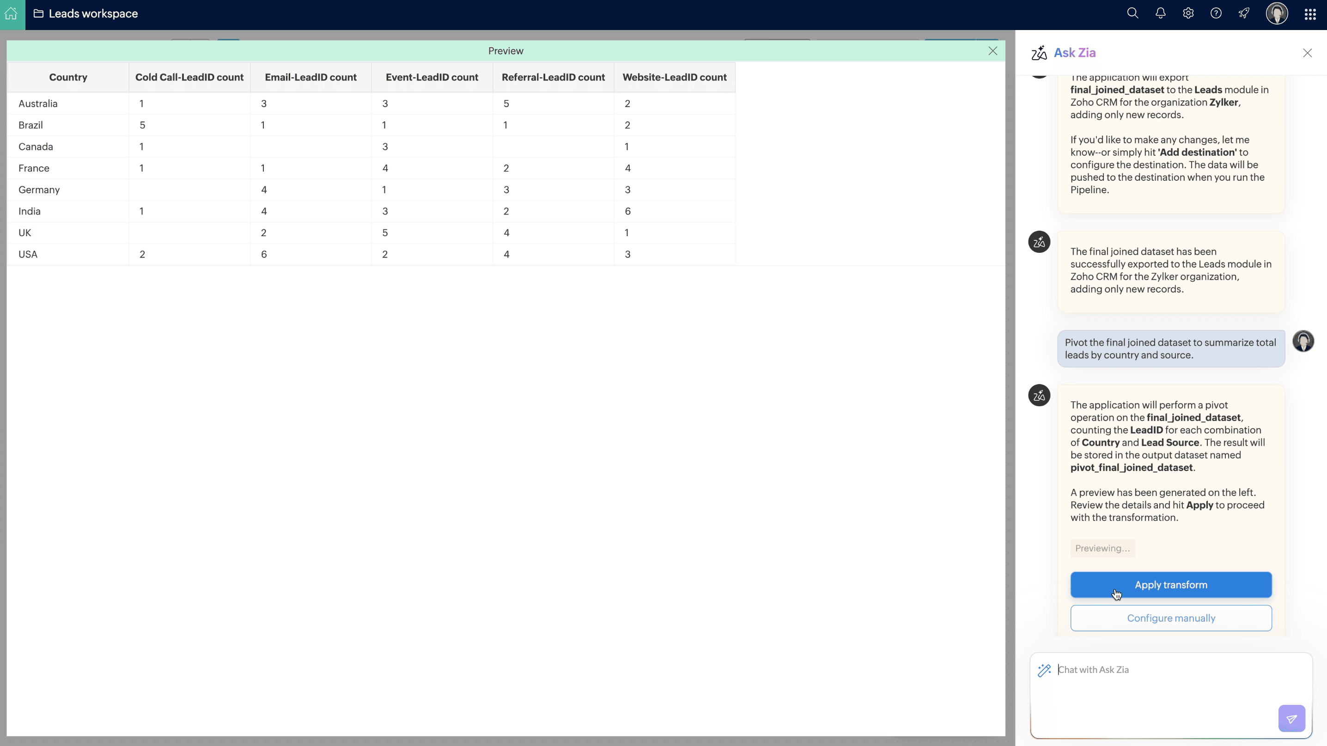This screenshot has height=746, width=1327.
Task: Click the Configure manually button
Action: coord(1170,618)
